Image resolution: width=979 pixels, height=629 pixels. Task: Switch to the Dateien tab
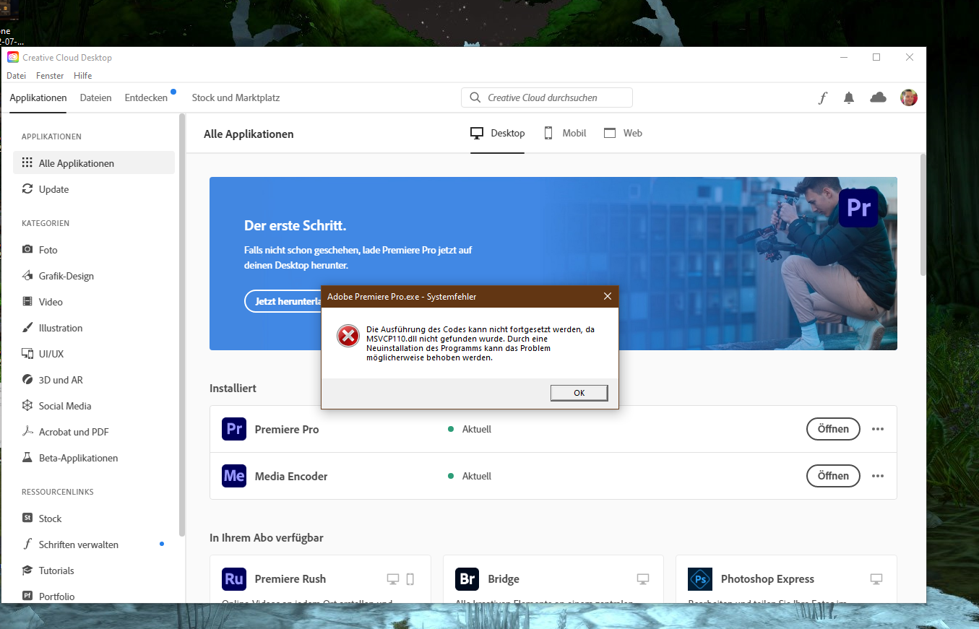tap(96, 97)
